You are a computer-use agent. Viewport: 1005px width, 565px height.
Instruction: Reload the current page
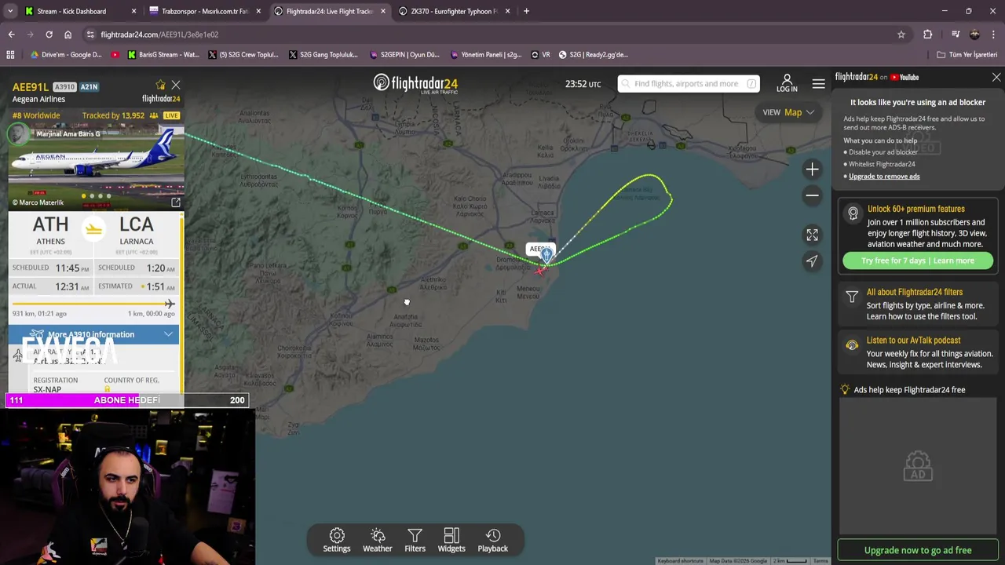(49, 35)
